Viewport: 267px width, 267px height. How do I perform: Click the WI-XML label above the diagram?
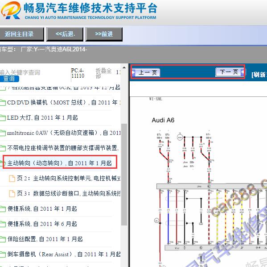coord(156,99)
